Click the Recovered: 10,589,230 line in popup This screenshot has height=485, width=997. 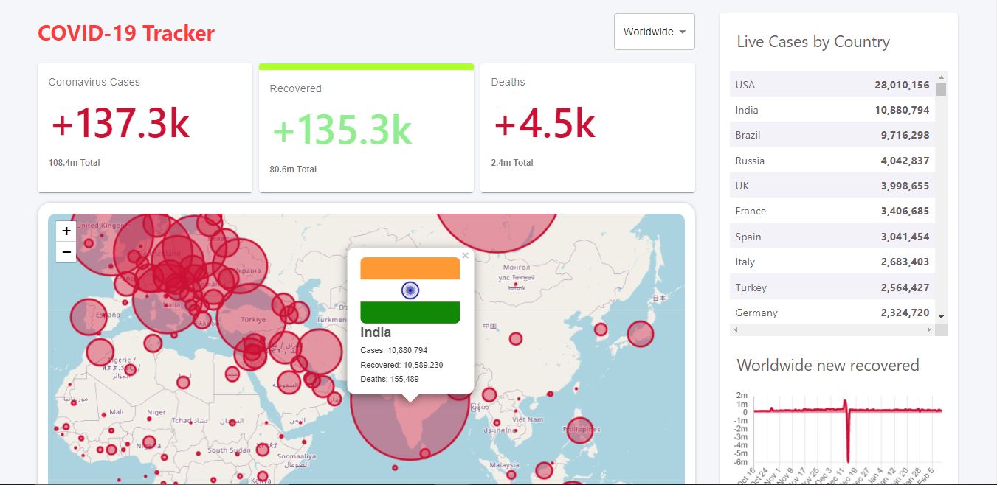point(401,365)
